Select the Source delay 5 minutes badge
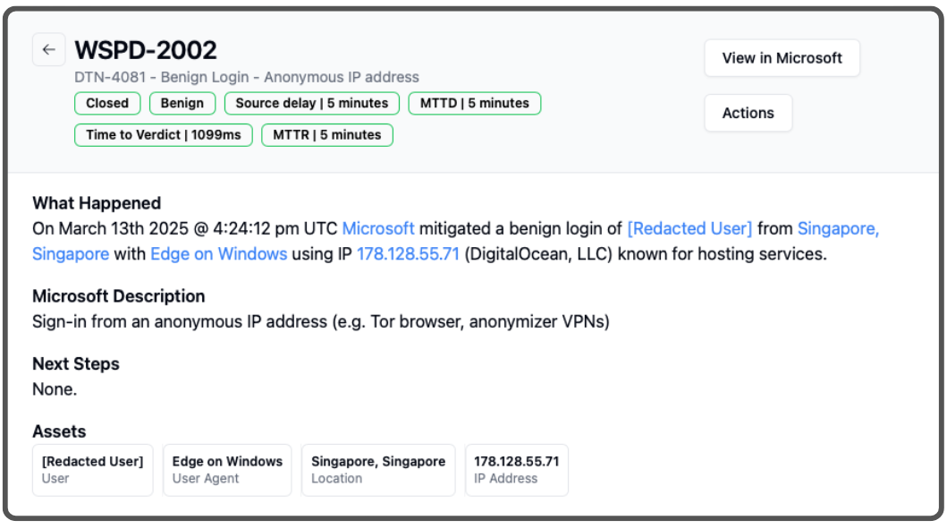The image size is (947, 529). pyautogui.click(x=312, y=103)
